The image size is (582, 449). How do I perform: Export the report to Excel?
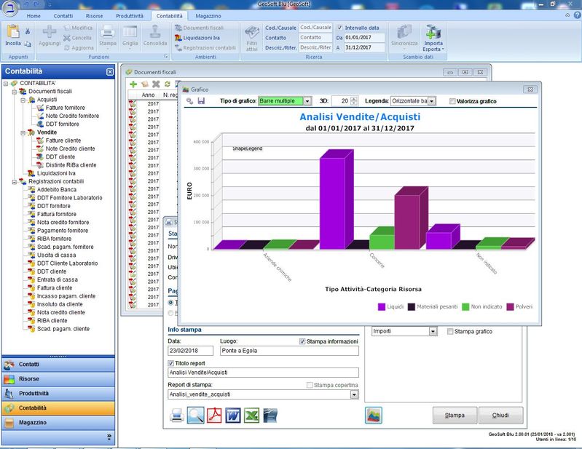click(252, 416)
